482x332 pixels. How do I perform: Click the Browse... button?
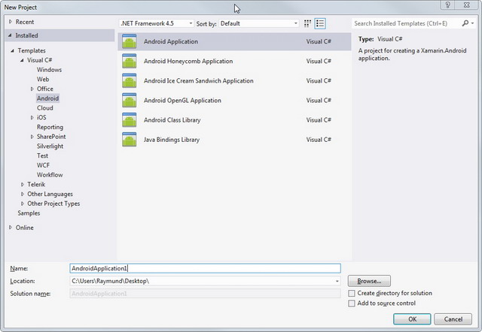tap(369, 281)
